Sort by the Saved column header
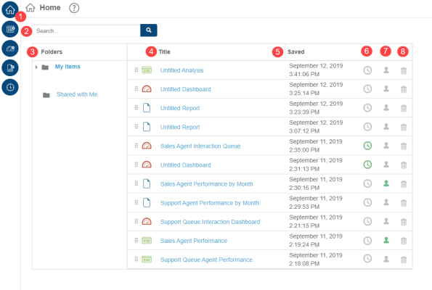Viewport: 432px width, 290px height. point(296,51)
